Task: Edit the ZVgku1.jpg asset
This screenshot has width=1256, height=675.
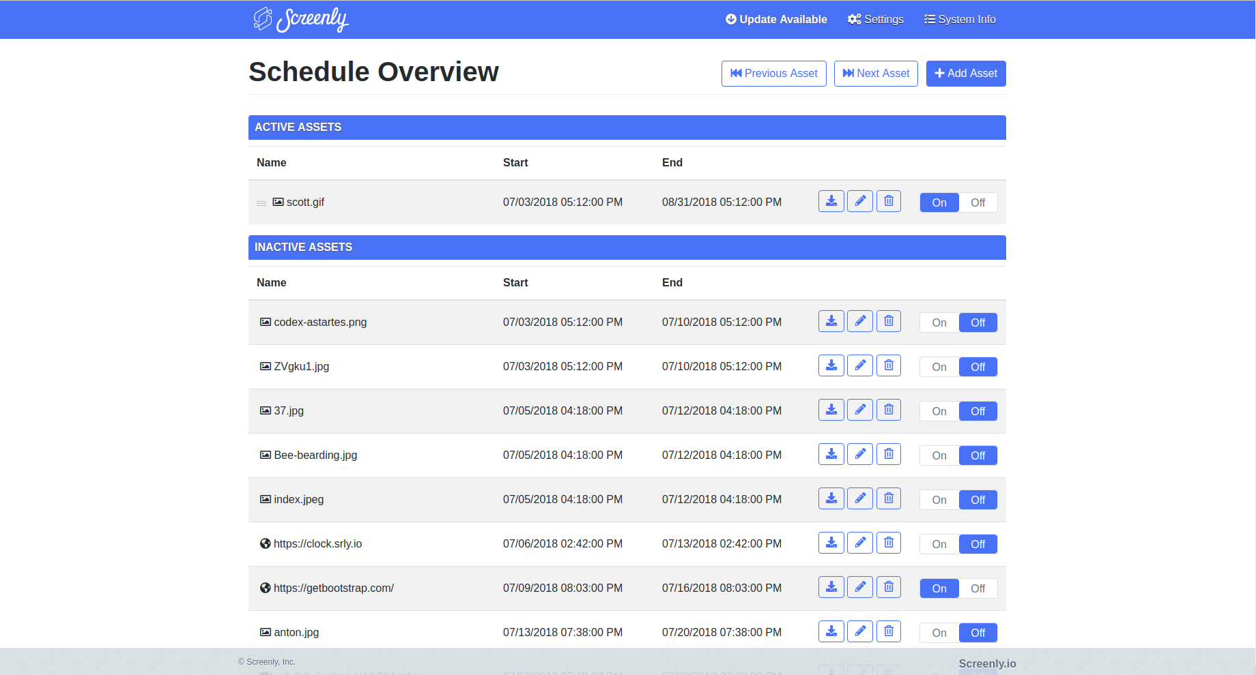Action: pos(859,365)
